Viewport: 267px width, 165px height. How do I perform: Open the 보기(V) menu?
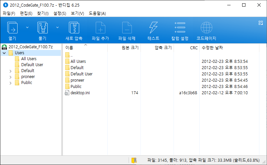click(x=78, y=14)
